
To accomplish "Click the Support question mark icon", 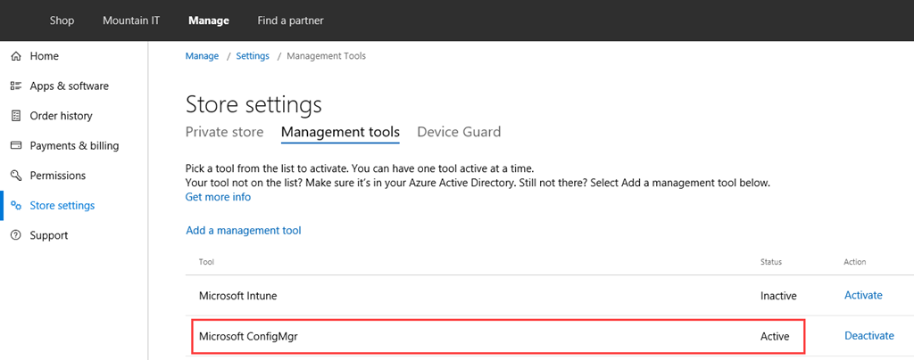I will 15,235.
